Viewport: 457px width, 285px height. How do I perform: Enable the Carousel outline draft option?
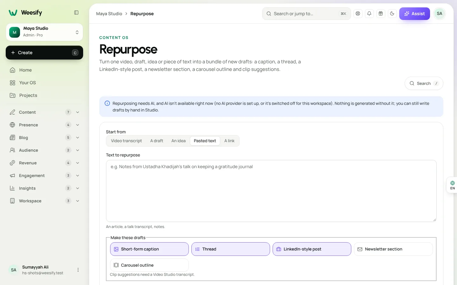149,265
